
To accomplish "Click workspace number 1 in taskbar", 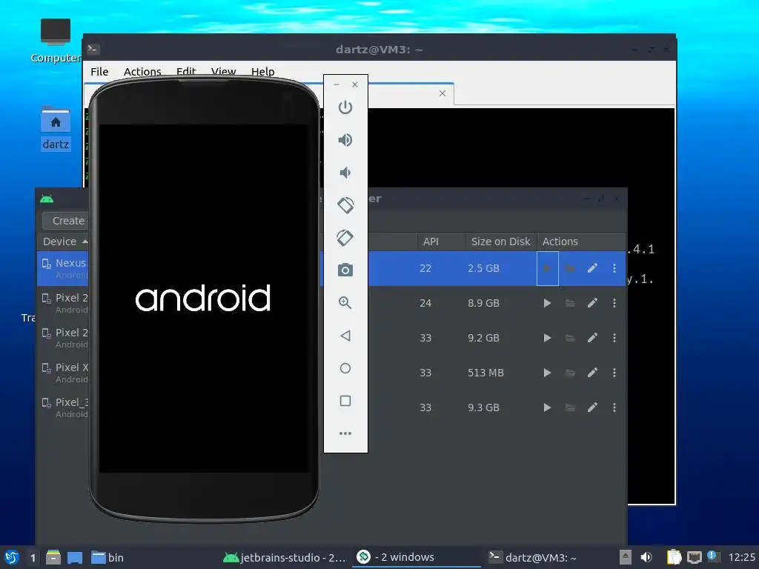I will click(33, 557).
